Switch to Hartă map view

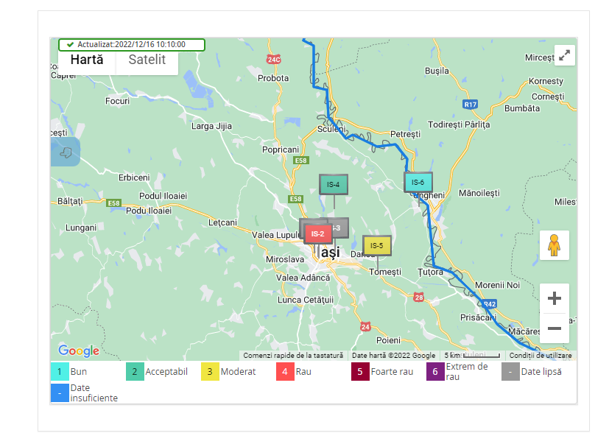[x=87, y=60]
